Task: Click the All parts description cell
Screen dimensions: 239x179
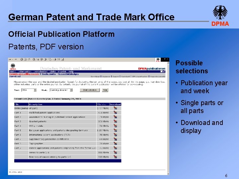Action: (62, 108)
